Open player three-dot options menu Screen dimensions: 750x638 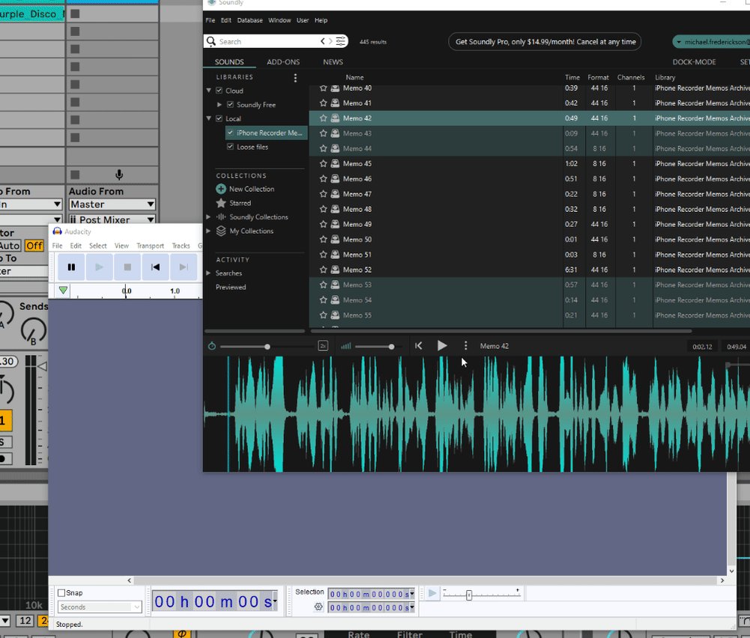[x=466, y=345]
